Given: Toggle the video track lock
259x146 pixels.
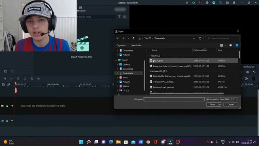Looking at the screenshot, I should pos(7,106).
